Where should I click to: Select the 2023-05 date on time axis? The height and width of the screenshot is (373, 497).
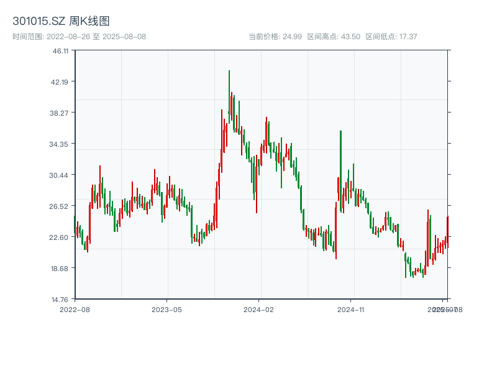pyautogui.click(x=166, y=309)
